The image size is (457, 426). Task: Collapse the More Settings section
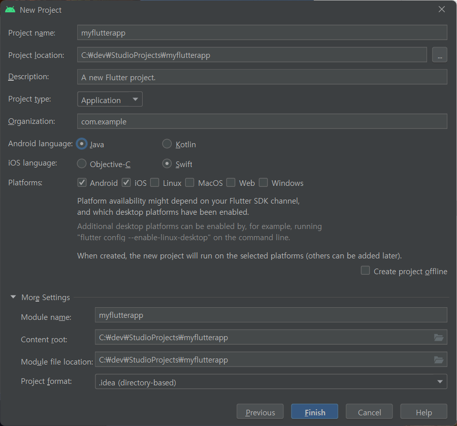click(x=13, y=297)
